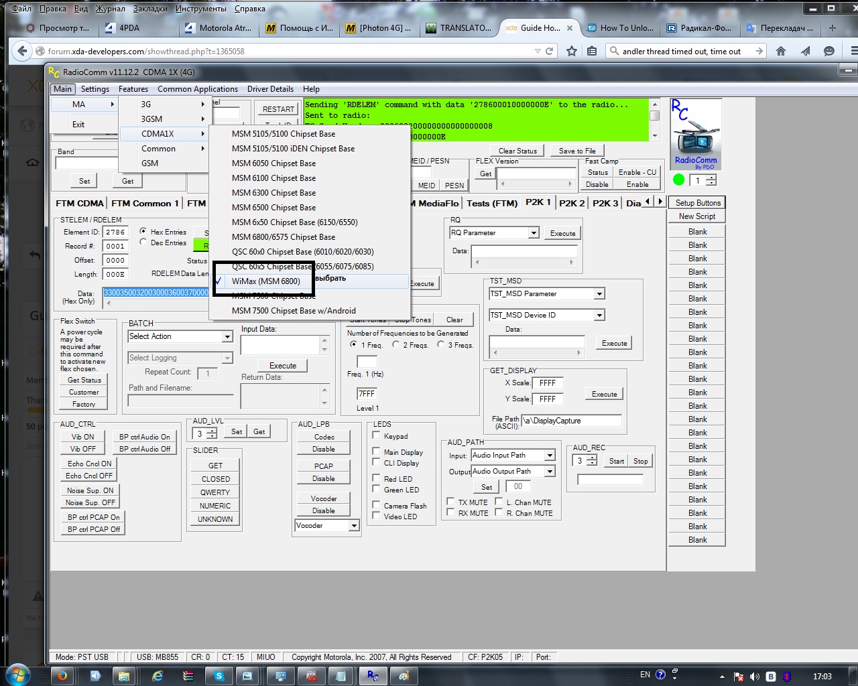
Task: Open the Select Action dropdown
Action: [x=227, y=336]
